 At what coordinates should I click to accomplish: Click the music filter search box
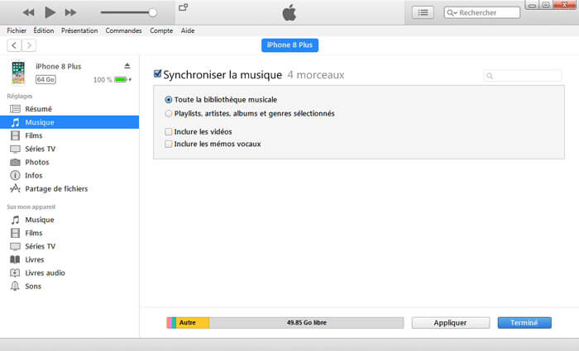click(x=523, y=76)
